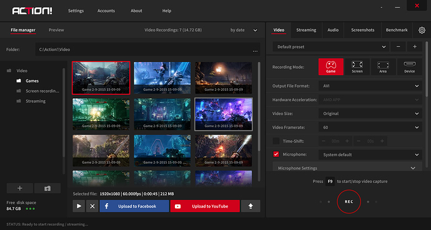The height and width of the screenshot is (230, 431).
Task: Click the upload arrow icon button
Action: [x=250, y=206]
